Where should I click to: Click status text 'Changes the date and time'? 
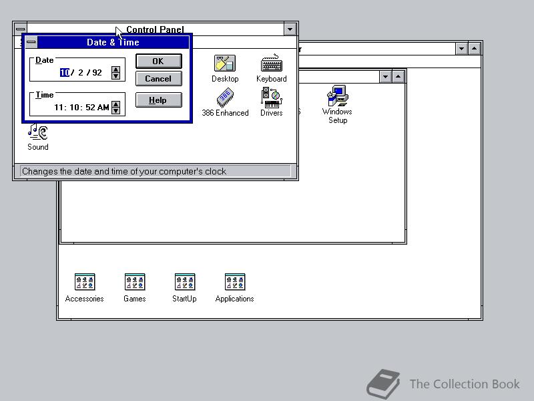coord(124,171)
